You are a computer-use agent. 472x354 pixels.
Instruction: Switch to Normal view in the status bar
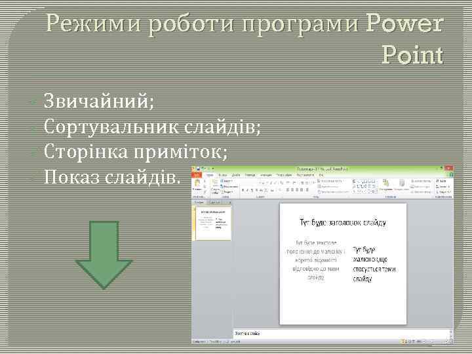click(403, 342)
